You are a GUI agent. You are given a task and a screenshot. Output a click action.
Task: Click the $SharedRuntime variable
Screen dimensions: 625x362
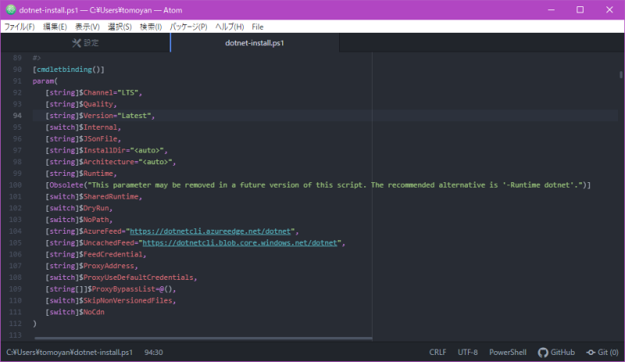pyautogui.click(x=109, y=197)
